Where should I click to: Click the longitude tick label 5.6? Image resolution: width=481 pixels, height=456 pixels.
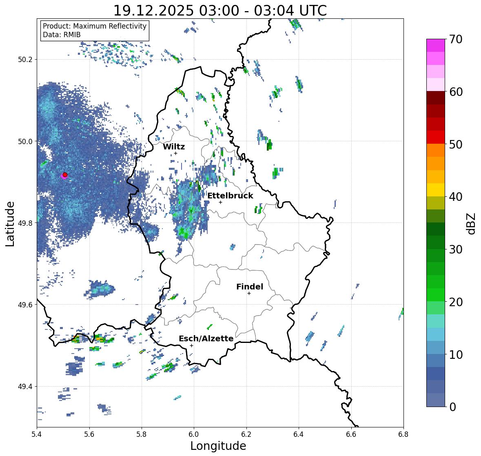(89, 434)
